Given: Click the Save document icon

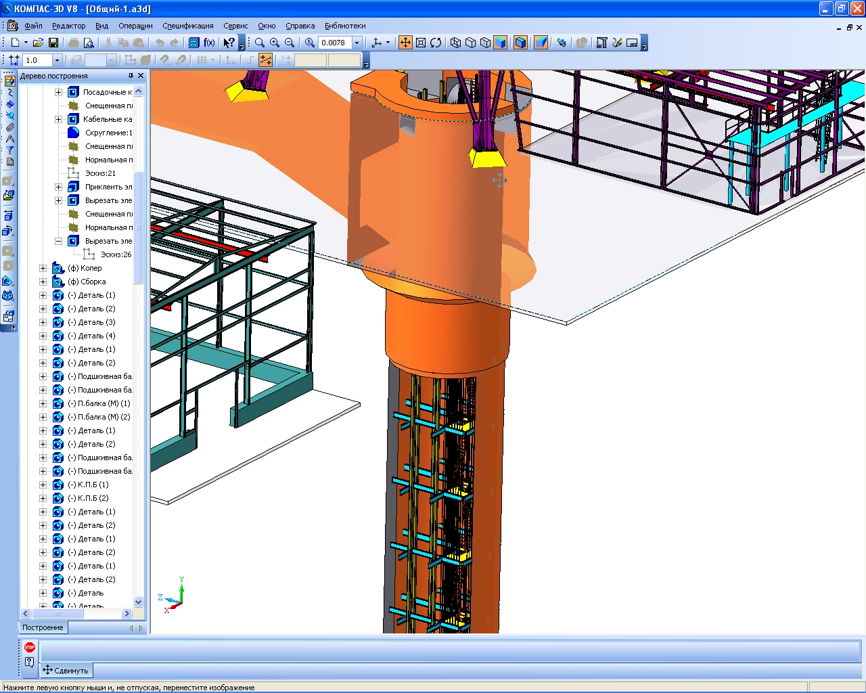Looking at the screenshot, I should (x=53, y=43).
